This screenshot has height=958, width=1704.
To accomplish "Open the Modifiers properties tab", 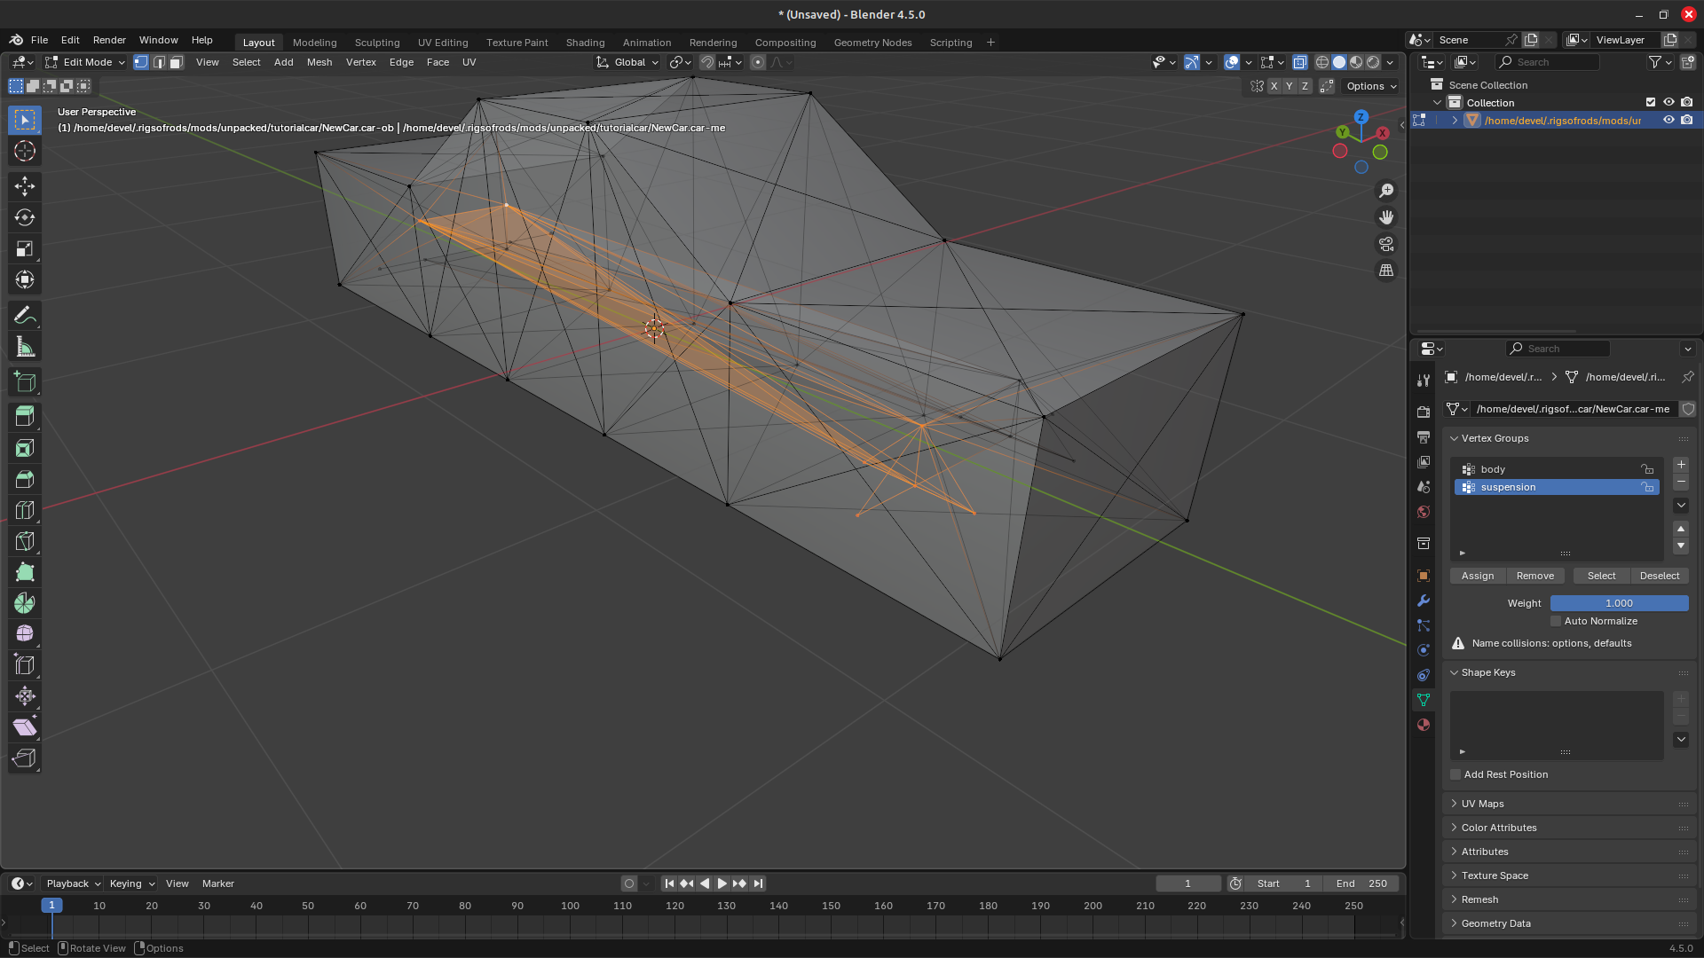I will pos(1424,601).
